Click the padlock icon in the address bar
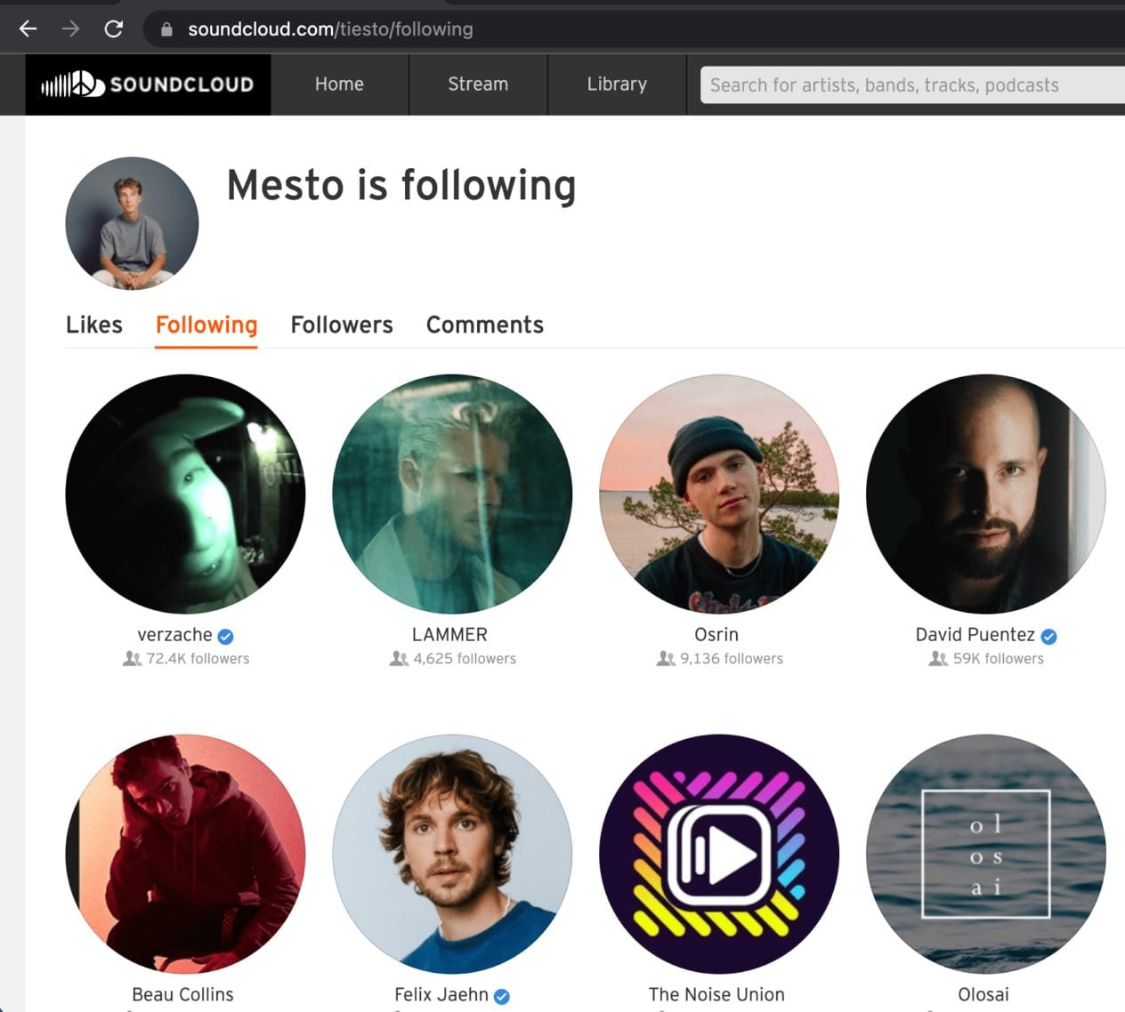The width and height of the screenshot is (1125, 1012). 166,28
